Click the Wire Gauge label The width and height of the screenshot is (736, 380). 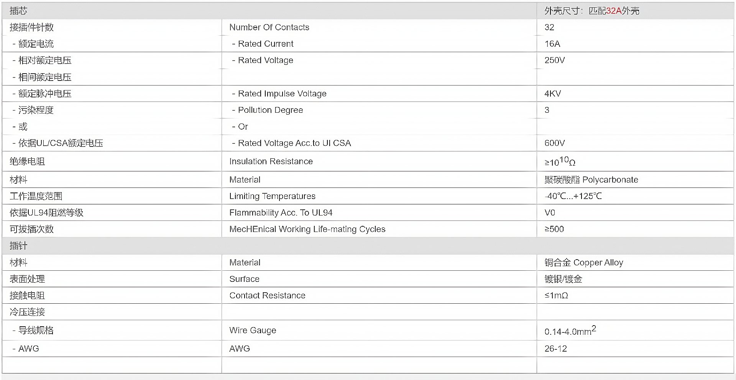click(x=253, y=330)
